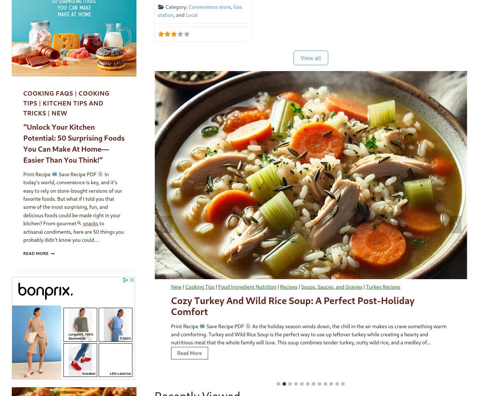
Task: Click the View all button
Action: [x=311, y=58]
